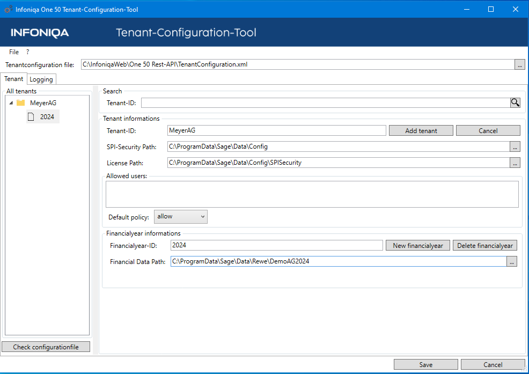This screenshot has width=529, height=374.
Task: Click the License Path text field
Action: pos(339,163)
